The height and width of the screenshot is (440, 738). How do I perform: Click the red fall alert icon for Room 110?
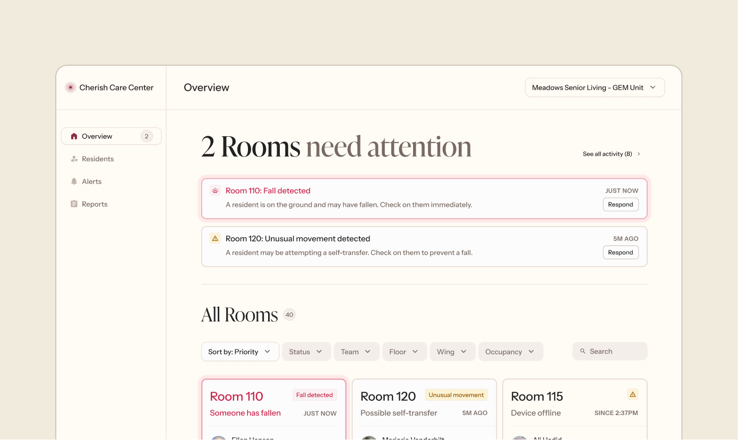[x=215, y=191]
